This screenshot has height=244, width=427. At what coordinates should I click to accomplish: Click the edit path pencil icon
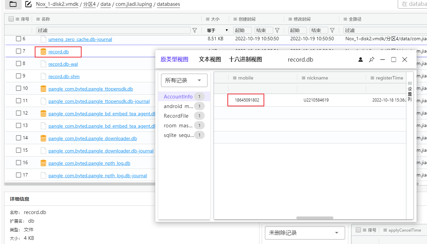pyautogui.click(x=29, y=4)
